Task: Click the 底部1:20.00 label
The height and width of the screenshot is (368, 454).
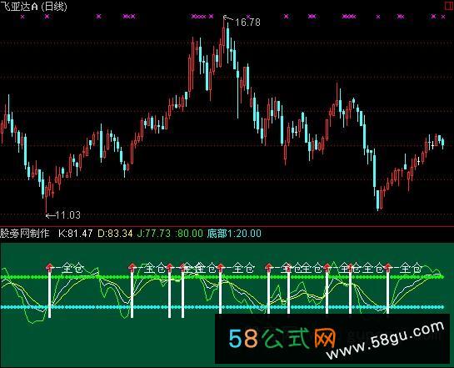Action: (234, 234)
